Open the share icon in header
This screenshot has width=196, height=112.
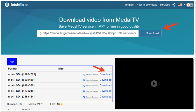174,5
